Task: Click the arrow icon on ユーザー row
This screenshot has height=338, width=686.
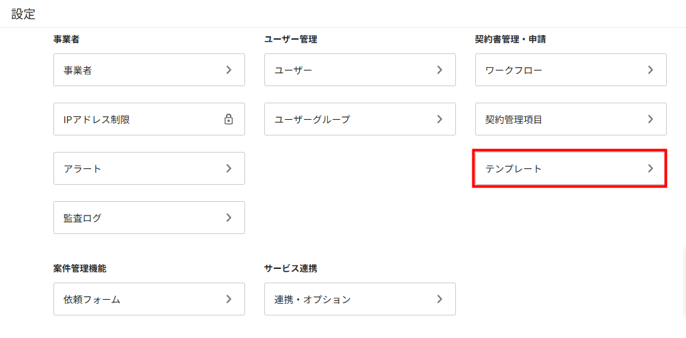Action: coord(440,70)
